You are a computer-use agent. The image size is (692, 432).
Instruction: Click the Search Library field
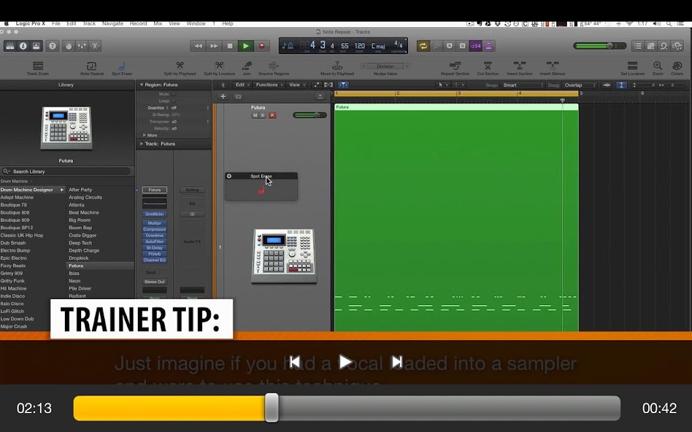[66, 171]
